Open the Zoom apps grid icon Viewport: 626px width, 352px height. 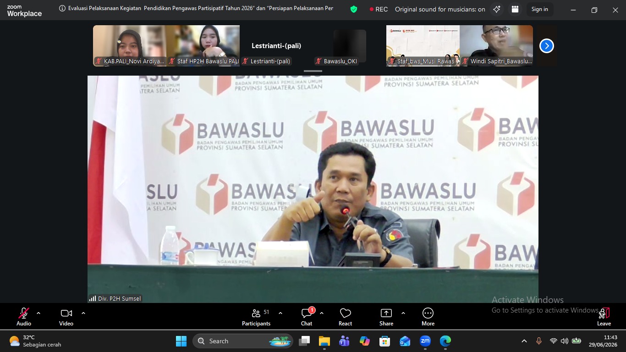coord(515,9)
